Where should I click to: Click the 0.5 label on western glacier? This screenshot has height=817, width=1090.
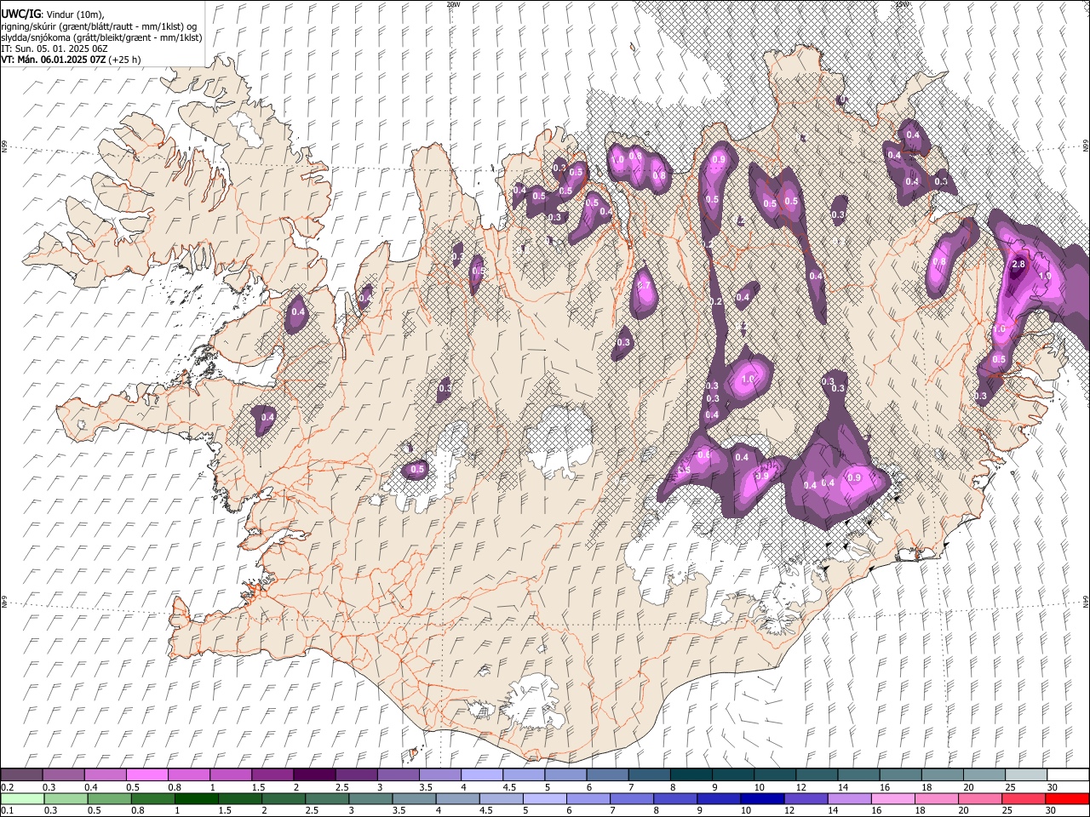pyautogui.click(x=417, y=469)
